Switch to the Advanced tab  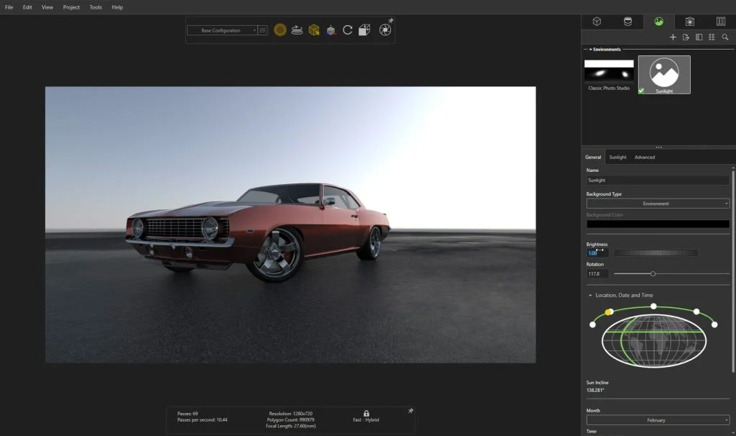(x=644, y=157)
